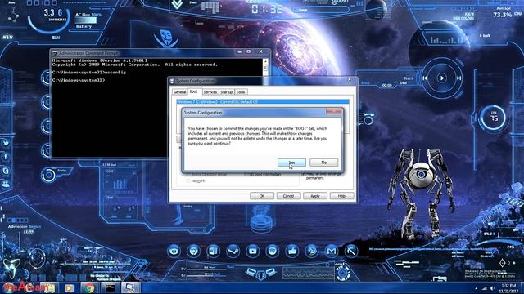The height and width of the screenshot is (294, 524).
Task: Click Apply in System Configuration window
Action: click(315, 196)
